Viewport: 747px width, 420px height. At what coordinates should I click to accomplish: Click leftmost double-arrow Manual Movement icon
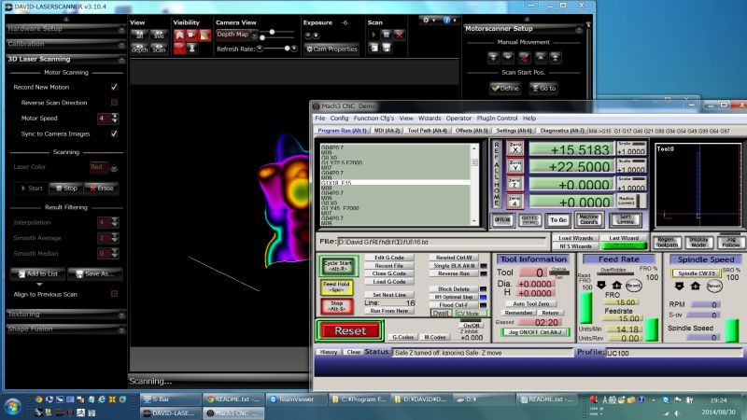pyautogui.click(x=494, y=58)
